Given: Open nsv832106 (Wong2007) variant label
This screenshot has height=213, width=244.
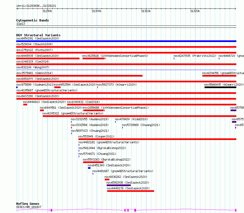Looking at the screenshot, I should (x=33, y=67).
